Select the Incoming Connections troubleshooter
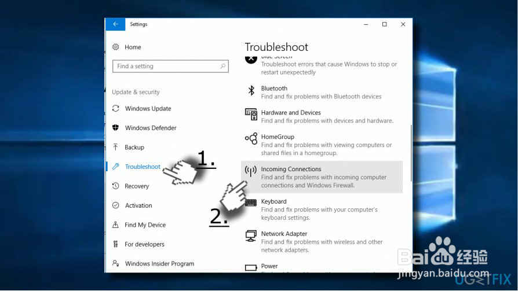The width and height of the screenshot is (518, 291). [x=322, y=177]
